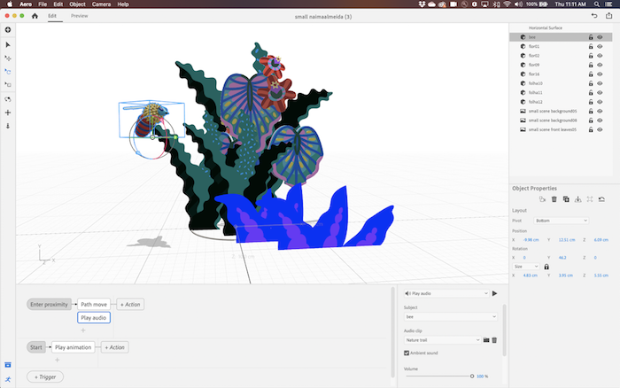Remove audio clip with trash icon

point(494,340)
